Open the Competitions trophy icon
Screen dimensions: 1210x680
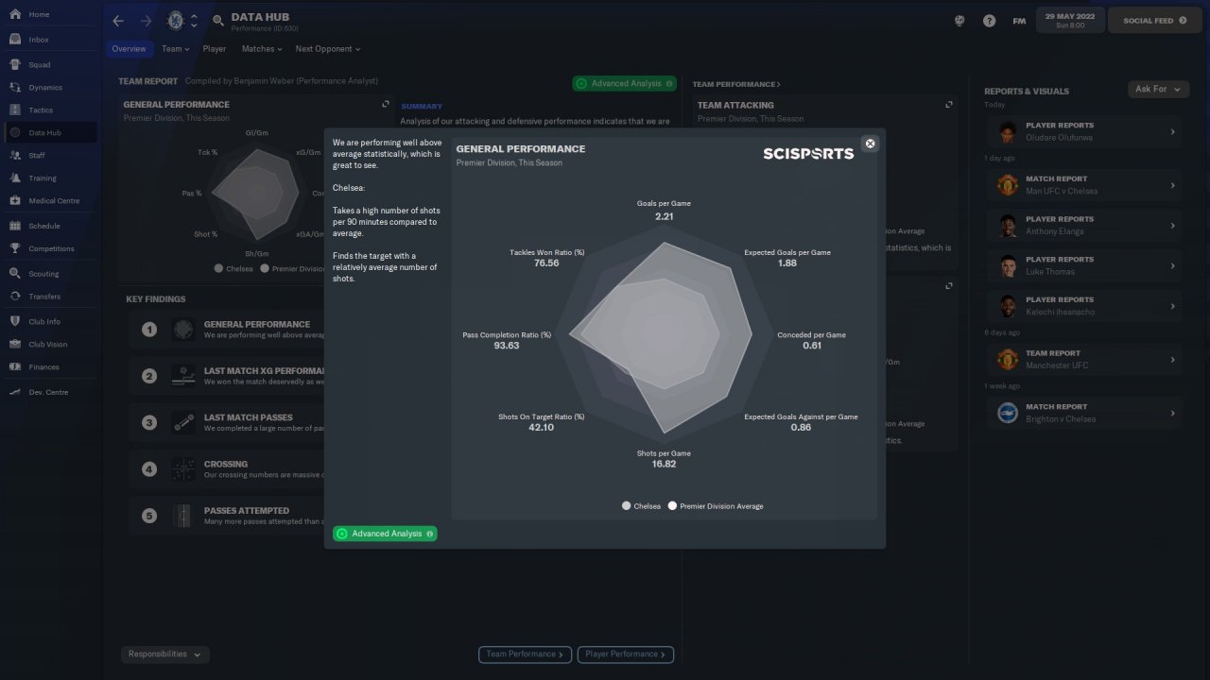point(15,248)
